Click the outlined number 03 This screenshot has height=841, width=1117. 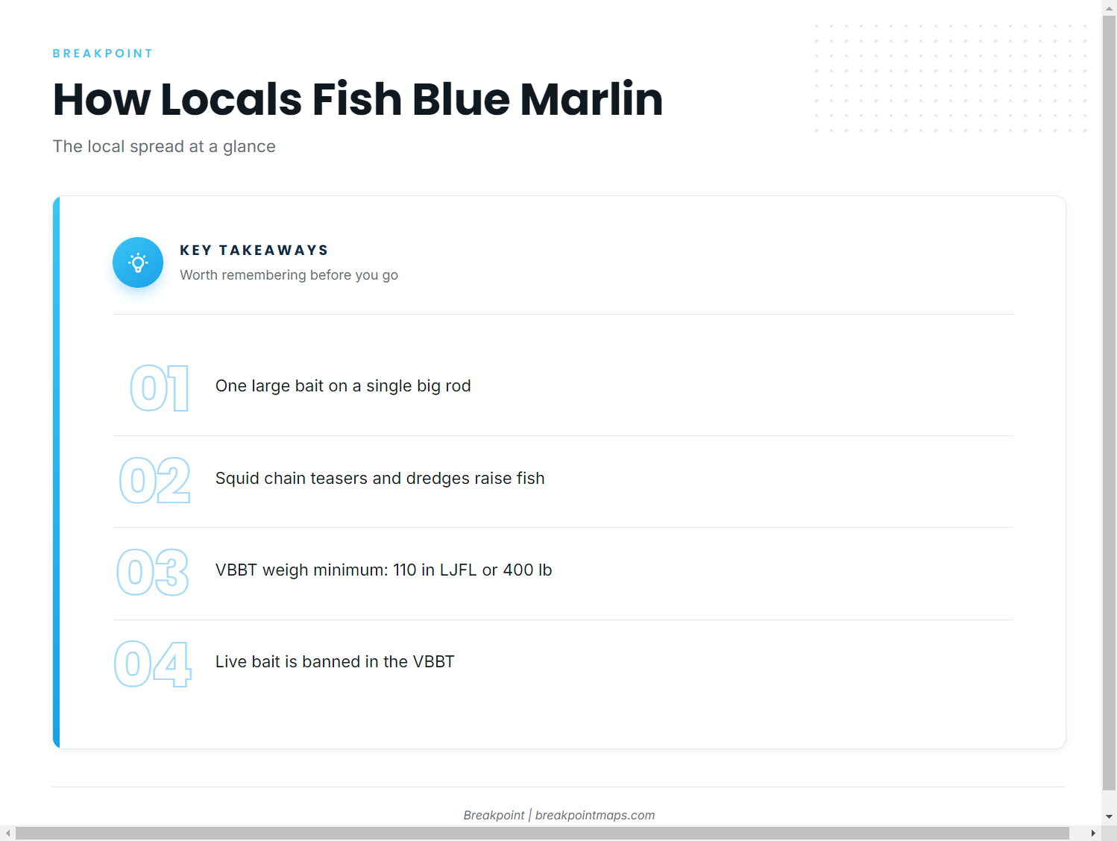(x=154, y=573)
